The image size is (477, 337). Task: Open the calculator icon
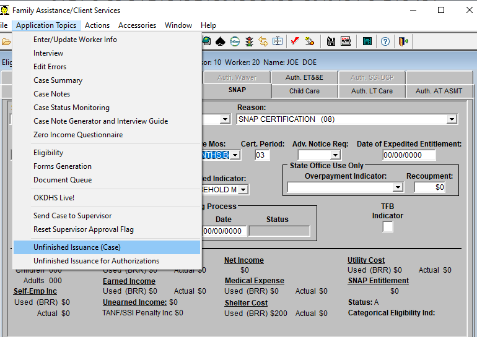point(367,41)
